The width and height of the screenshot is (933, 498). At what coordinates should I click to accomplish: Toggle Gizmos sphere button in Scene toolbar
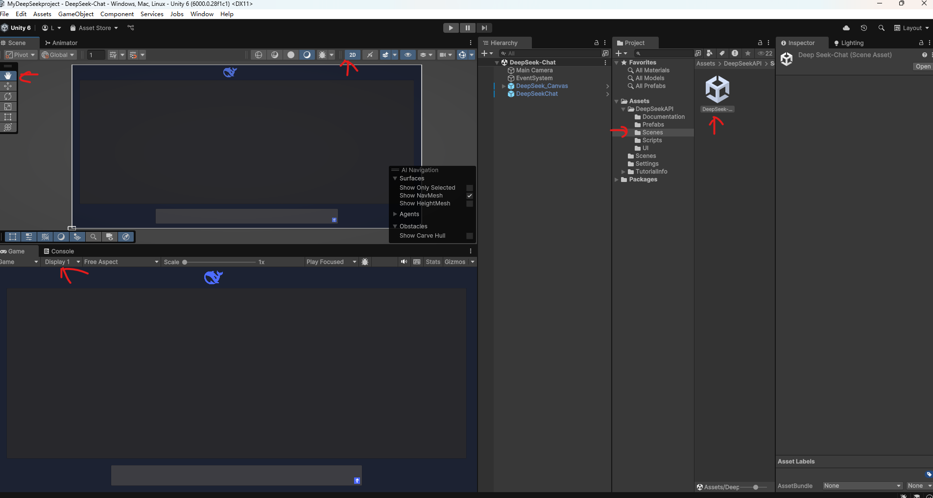click(x=462, y=55)
